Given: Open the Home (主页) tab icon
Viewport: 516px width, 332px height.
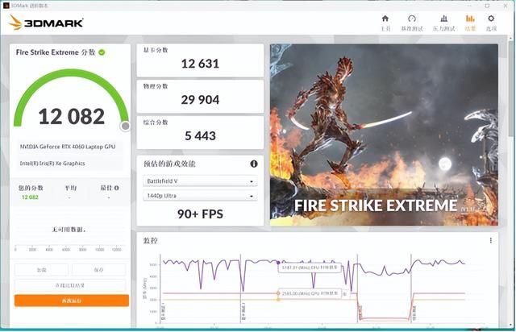Looking at the screenshot, I should [385, 19].
